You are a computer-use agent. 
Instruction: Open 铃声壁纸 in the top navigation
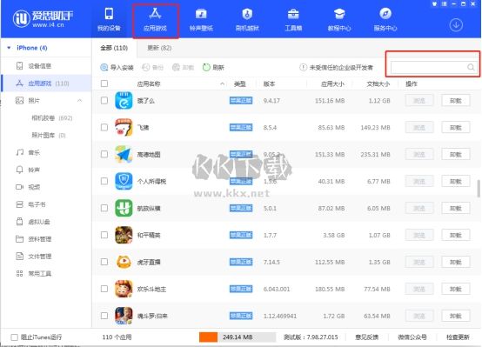pyautogui.click(x=201, y=20)
